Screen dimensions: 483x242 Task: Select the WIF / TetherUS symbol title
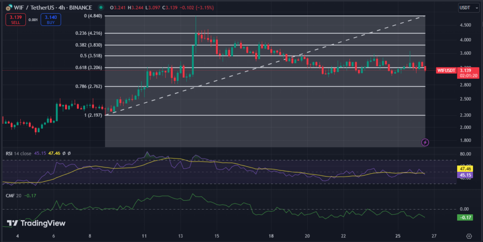click(53, 8)
